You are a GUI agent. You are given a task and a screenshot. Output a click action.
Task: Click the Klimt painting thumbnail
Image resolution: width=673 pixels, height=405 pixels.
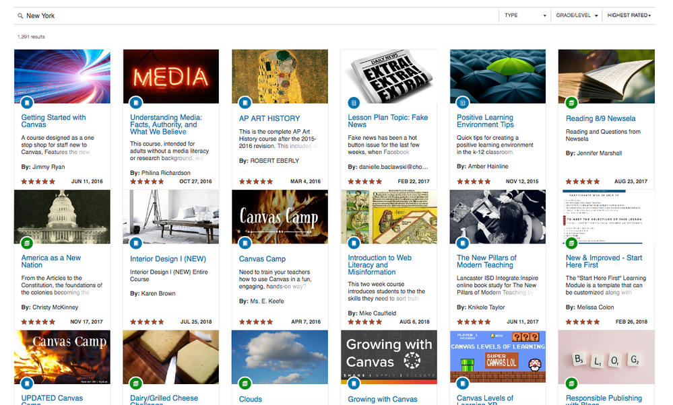(x=280, y=76)
